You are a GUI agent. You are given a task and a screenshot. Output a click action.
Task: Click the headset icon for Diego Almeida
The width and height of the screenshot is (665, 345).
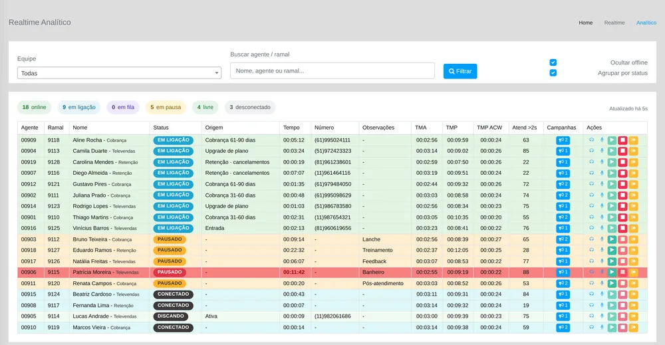click(x=591, y=173)
